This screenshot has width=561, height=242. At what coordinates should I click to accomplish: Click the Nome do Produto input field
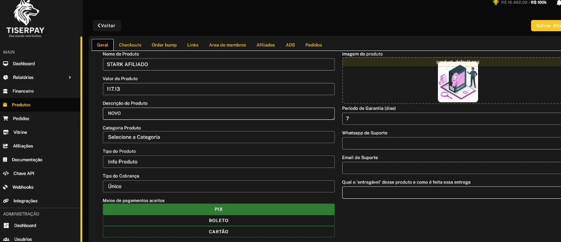218,65
